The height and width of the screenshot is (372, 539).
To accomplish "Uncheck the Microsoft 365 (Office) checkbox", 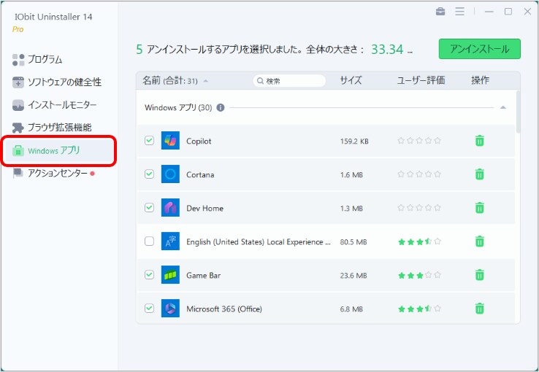I will pyautogui.click(x=149, y=308).
